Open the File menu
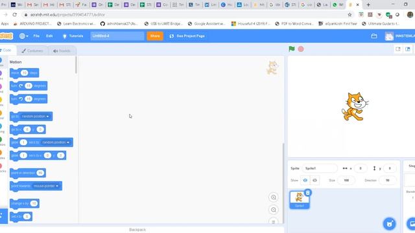Screen dimensions: 415x233 pos(36,36)
